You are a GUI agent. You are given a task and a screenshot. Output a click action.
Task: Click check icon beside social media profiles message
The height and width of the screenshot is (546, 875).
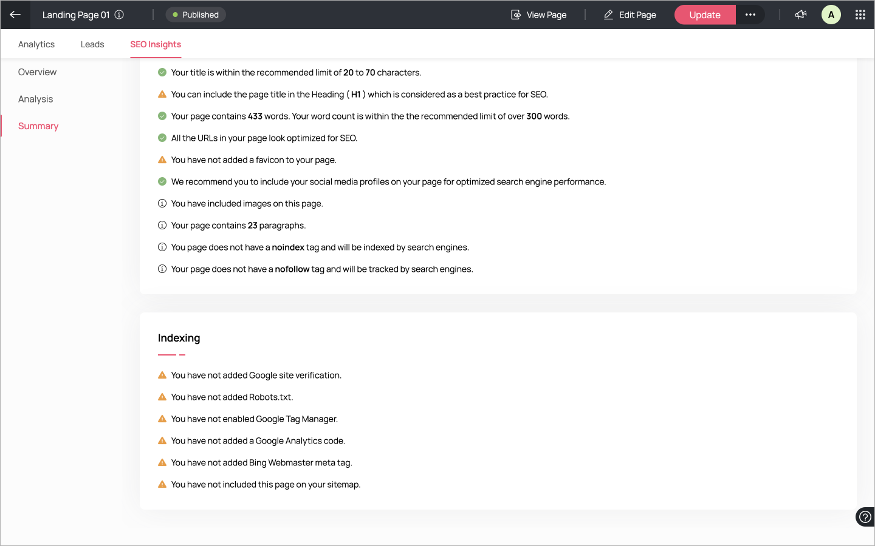tap(162, 181)
